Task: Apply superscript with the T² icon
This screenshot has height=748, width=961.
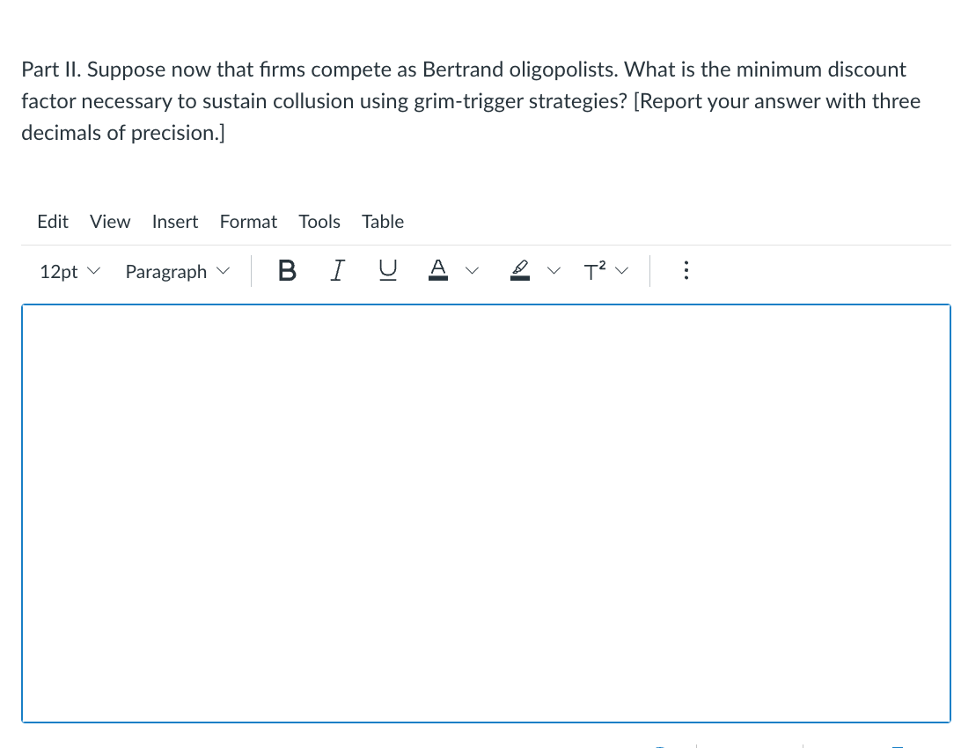Action: [x=593, y=271]
